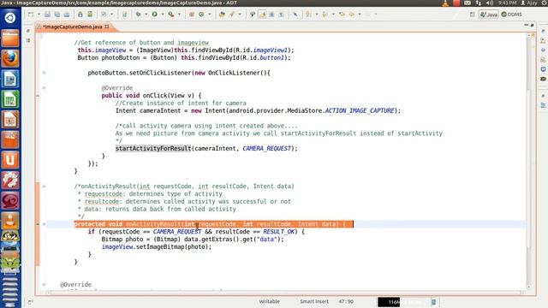Image resolution: width=548 pixels, height=308 pixels.
Task: Click the "Smart Insert" status bar entry
Action: coord(314,301)
